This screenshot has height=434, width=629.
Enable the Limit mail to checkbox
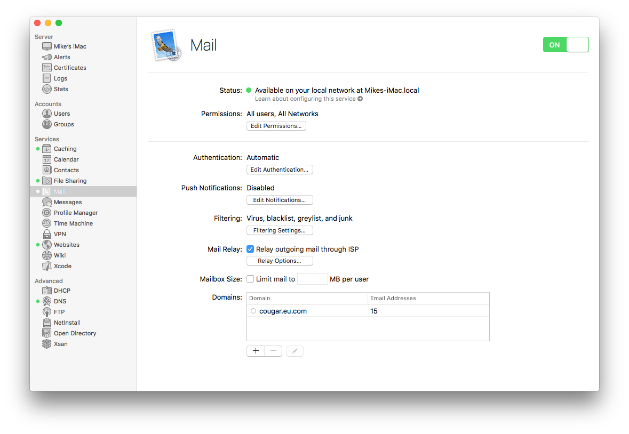click(x=250, y=279)
